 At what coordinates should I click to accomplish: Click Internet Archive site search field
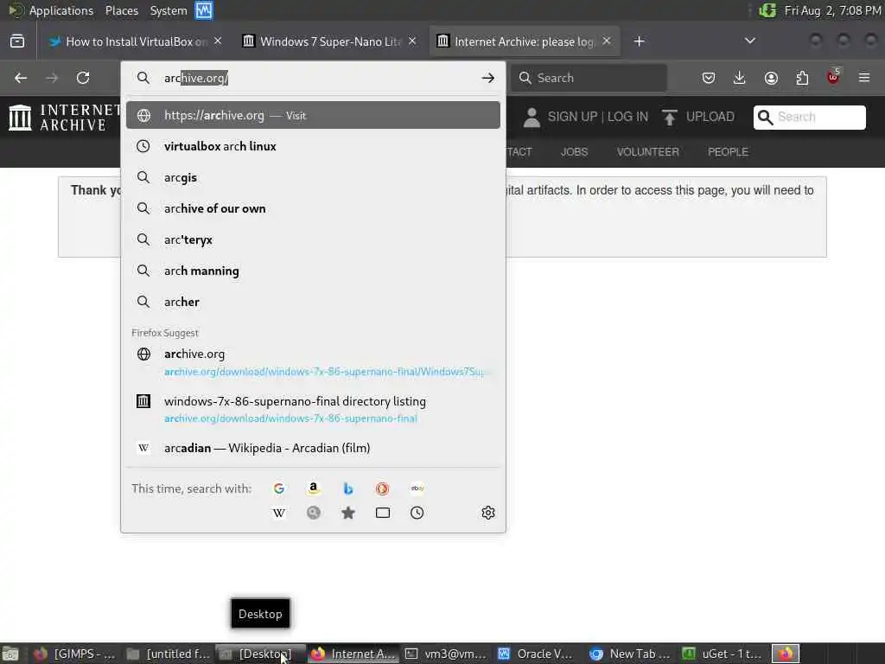[x=809, y=117]
